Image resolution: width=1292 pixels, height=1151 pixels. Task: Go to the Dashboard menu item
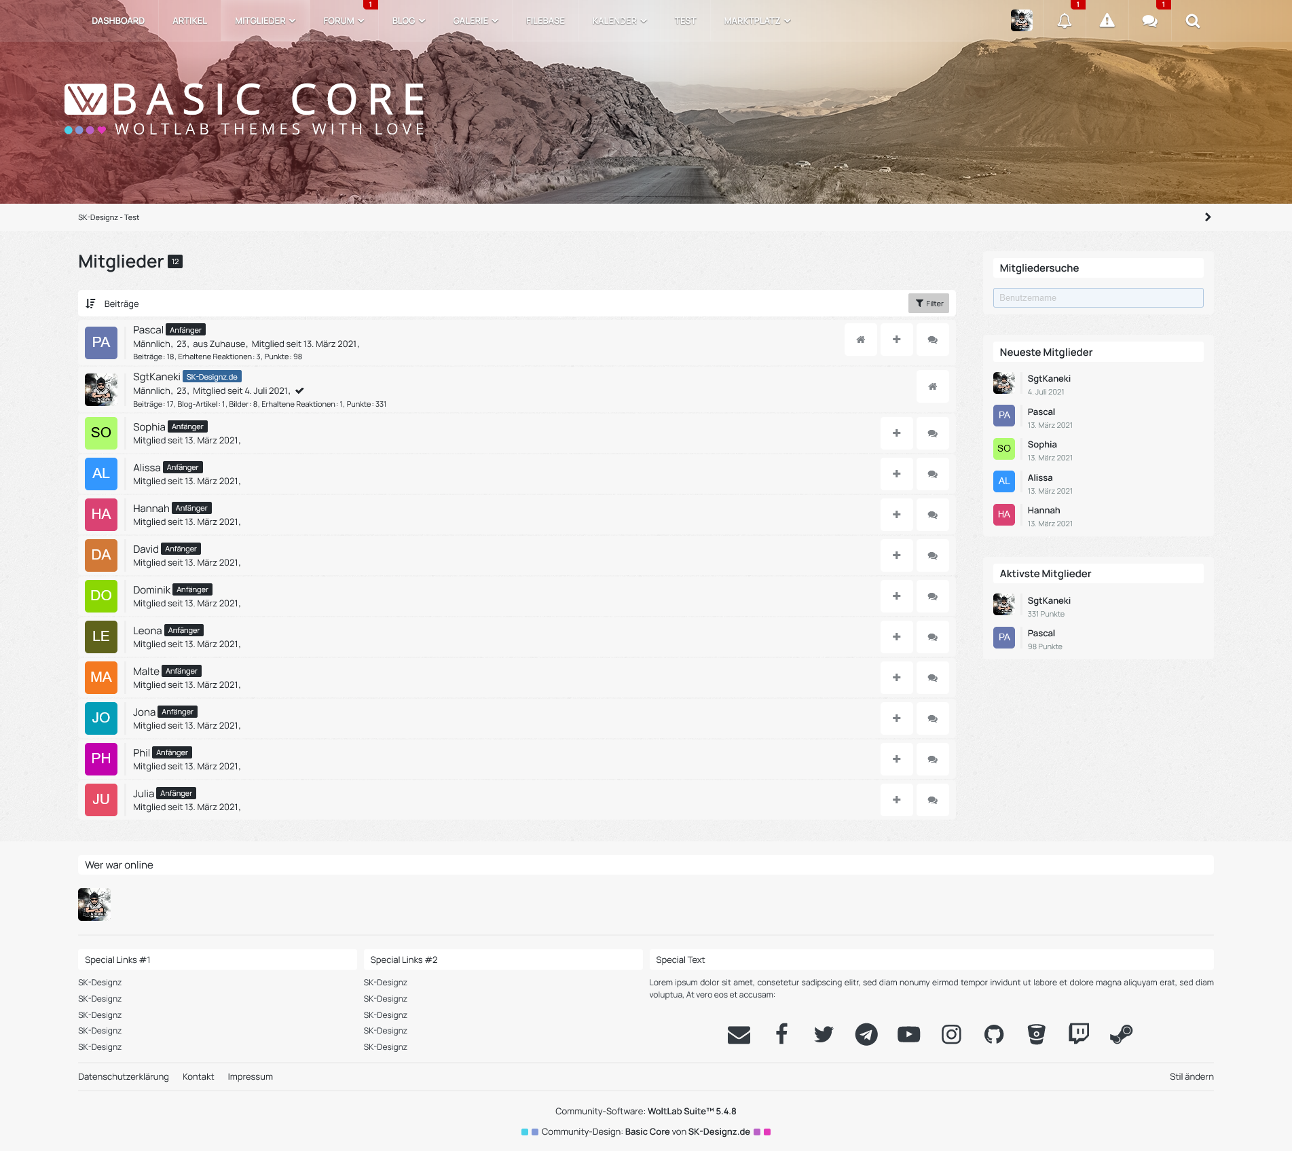(118, 21)
